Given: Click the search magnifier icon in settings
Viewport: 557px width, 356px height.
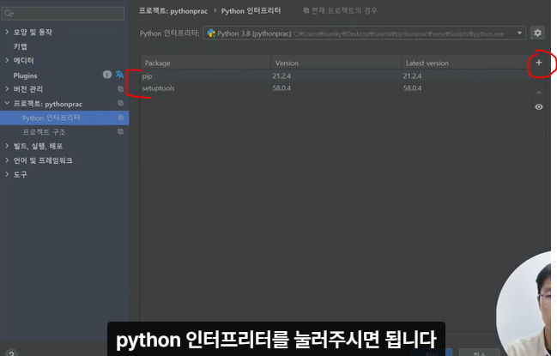Looking at the screenshot, I should pyautogui.click(x=9, y=14).
